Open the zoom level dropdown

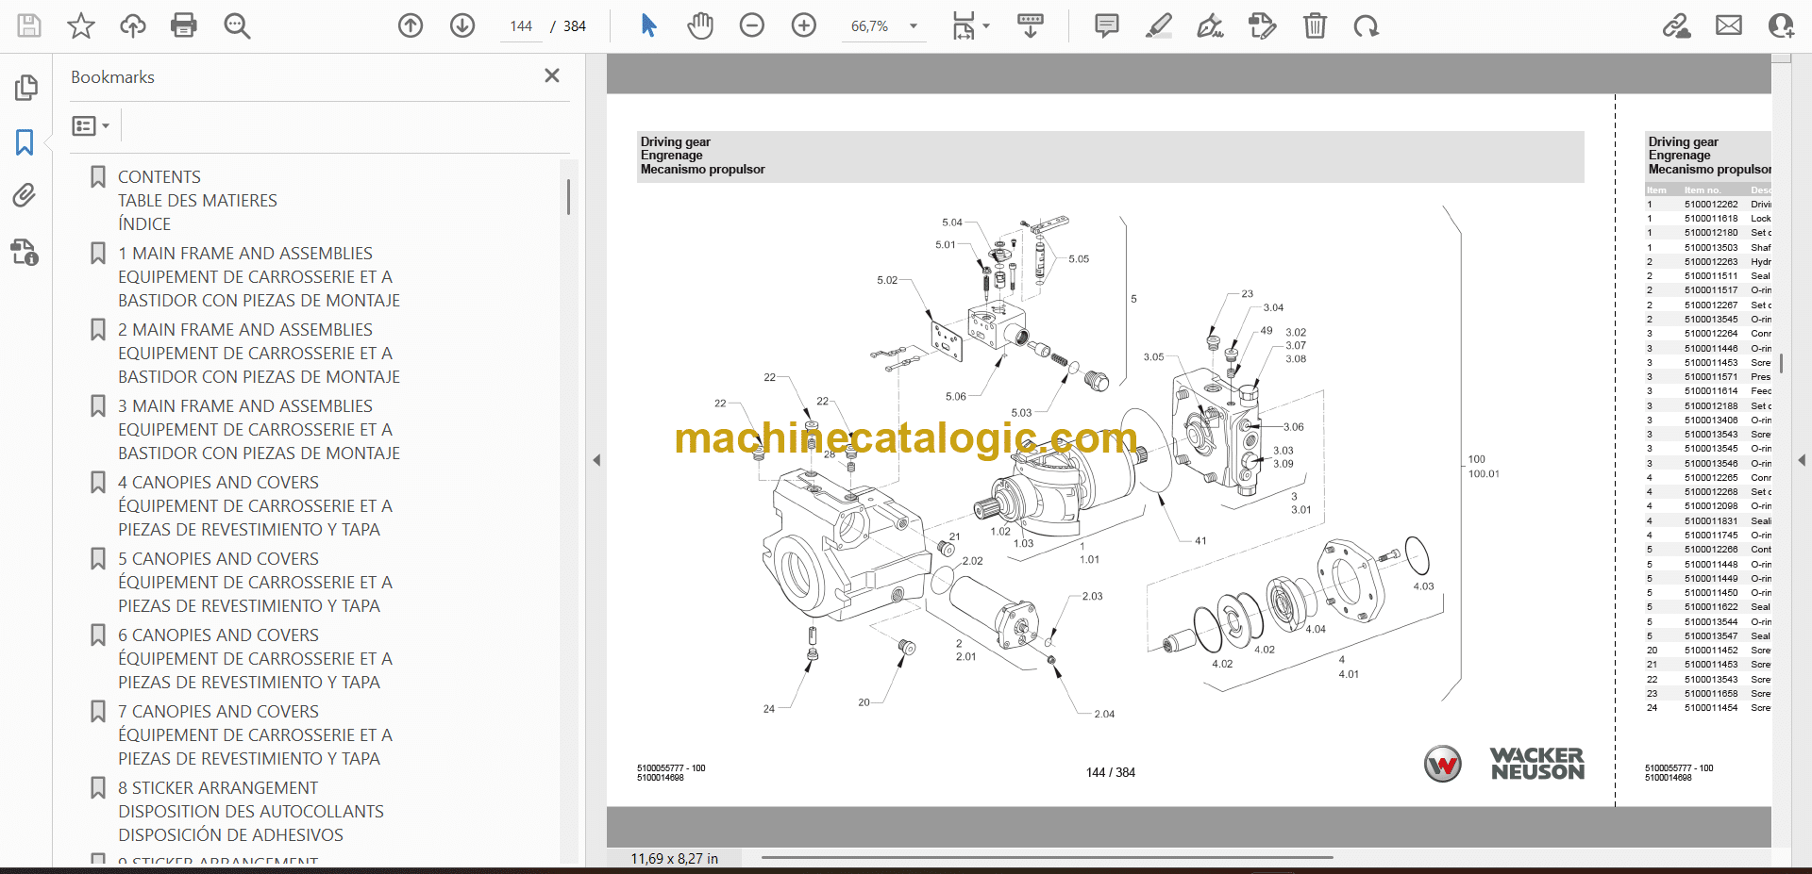pyautogui.click(x=913, y=26)
